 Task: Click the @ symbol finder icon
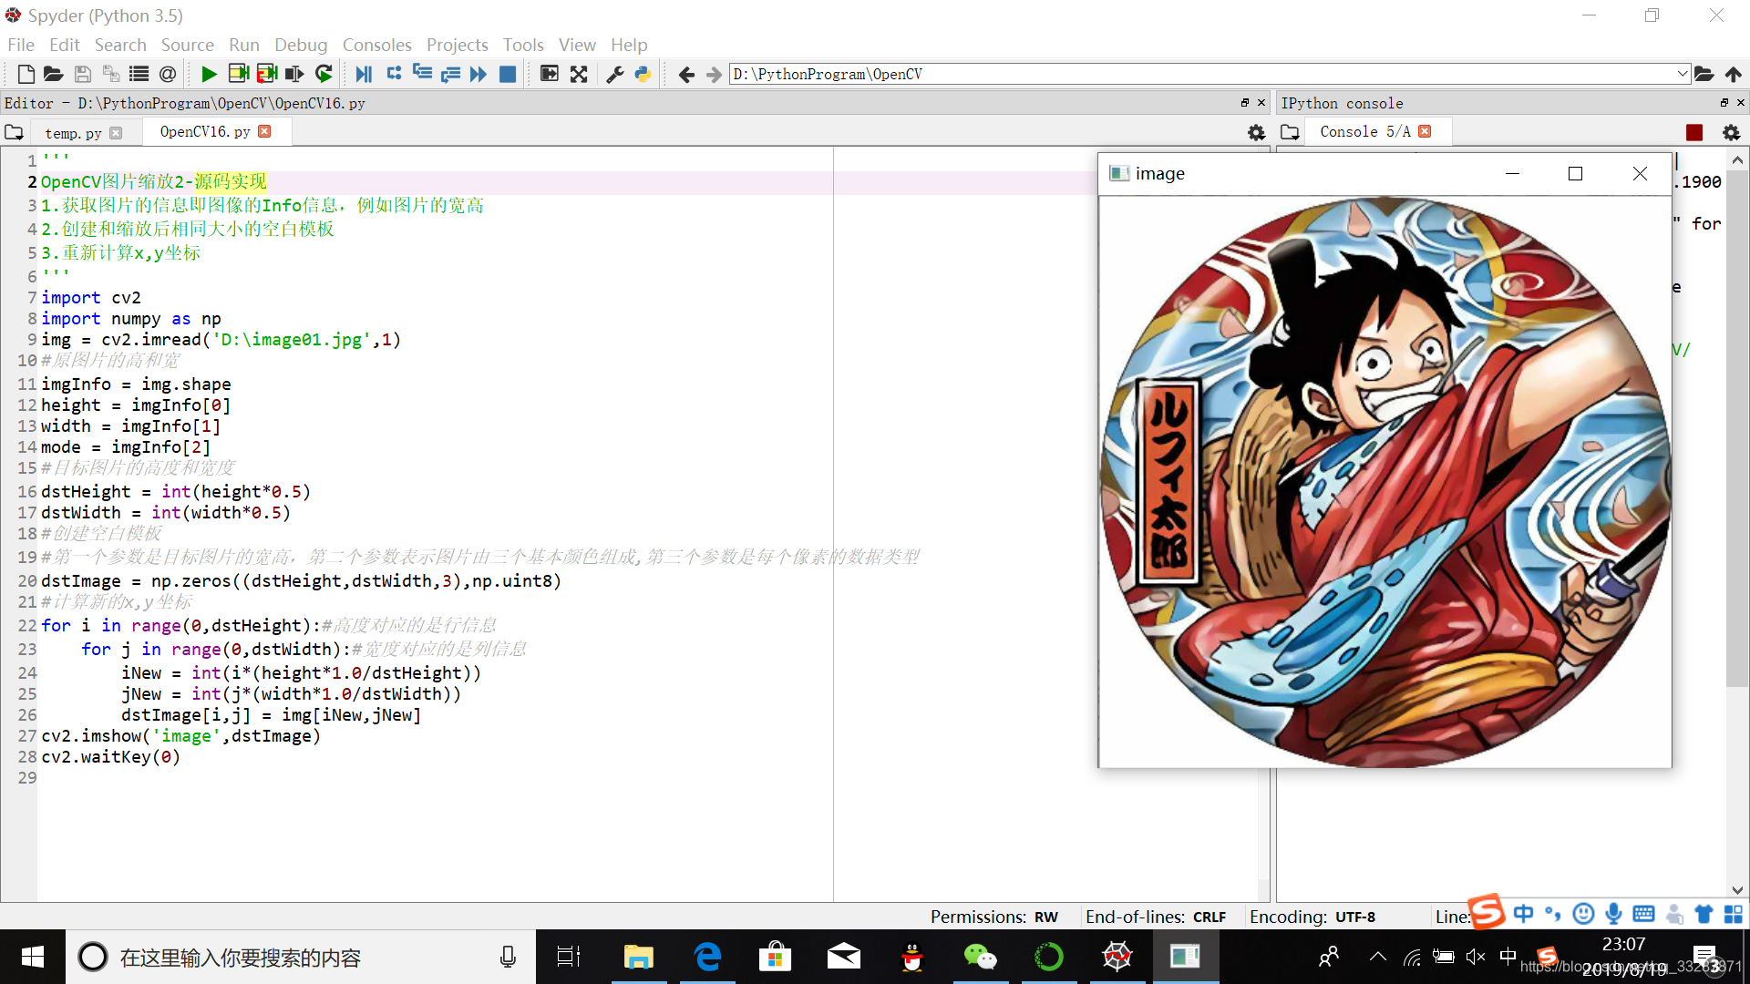click(168, 74)
